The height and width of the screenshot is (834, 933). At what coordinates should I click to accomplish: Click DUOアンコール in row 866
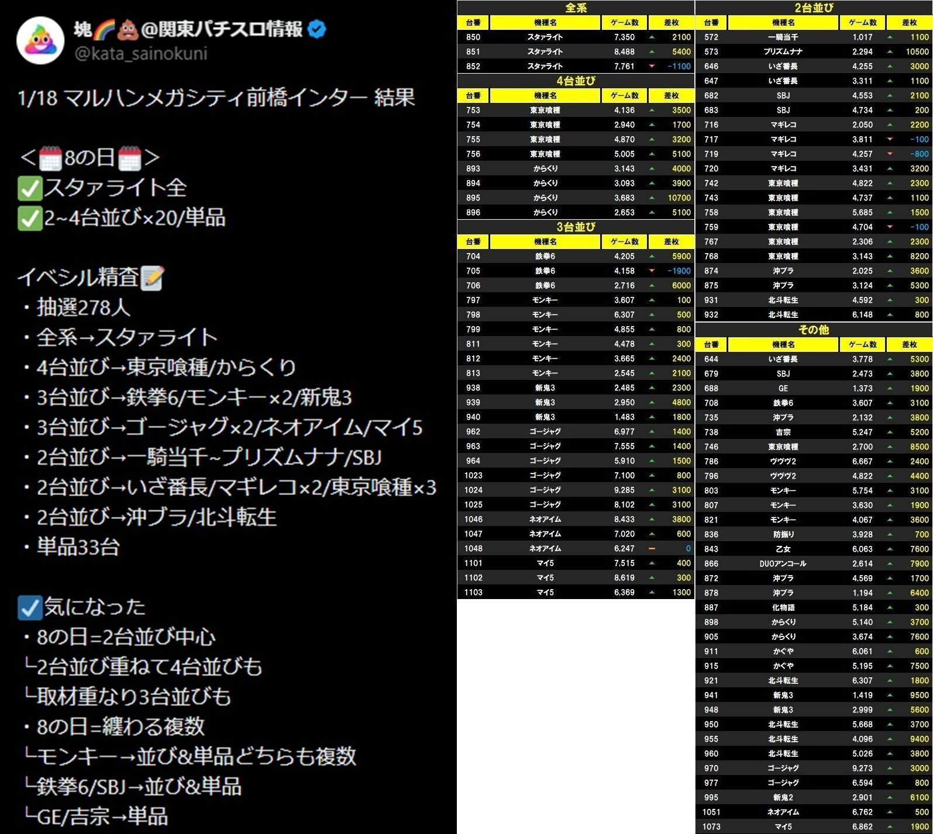(x=783, y=563)
